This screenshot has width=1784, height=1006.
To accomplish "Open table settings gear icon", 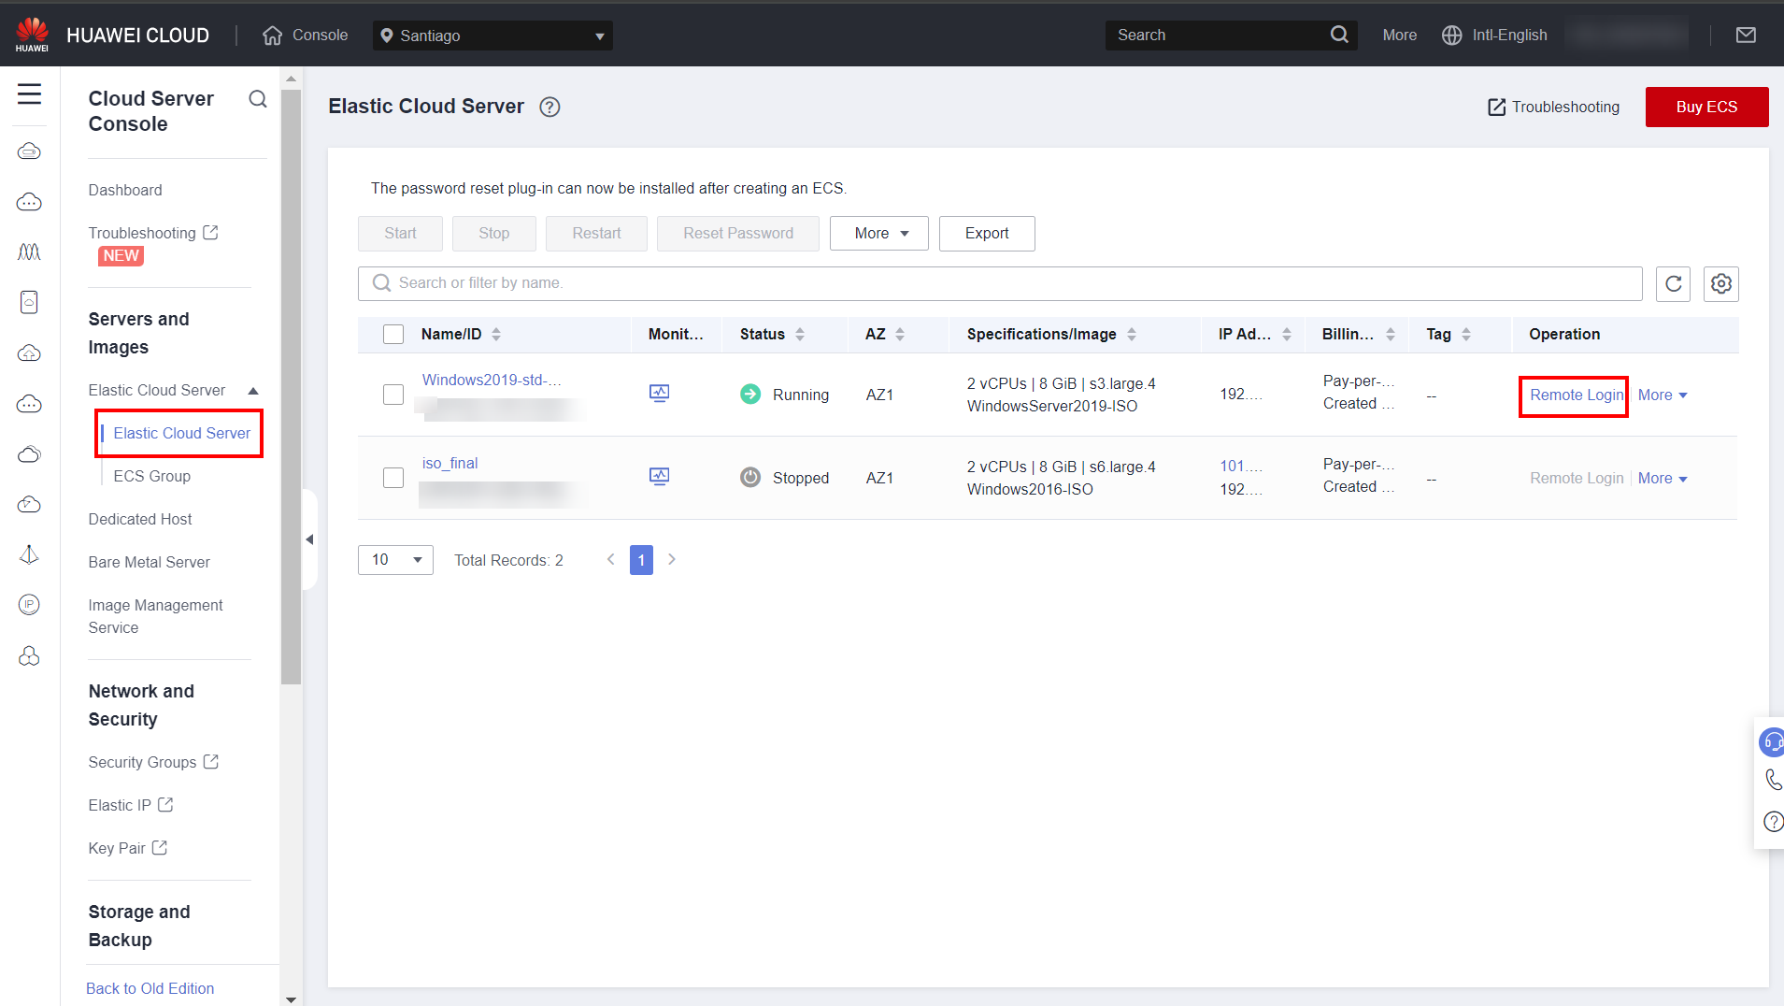I will (1720, 283).
